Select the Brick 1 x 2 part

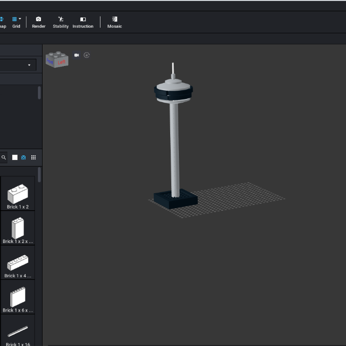coord(17,193)
